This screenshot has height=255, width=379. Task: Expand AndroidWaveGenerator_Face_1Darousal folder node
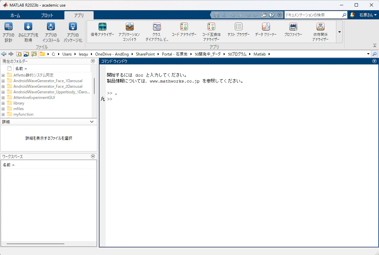(3, 81)
